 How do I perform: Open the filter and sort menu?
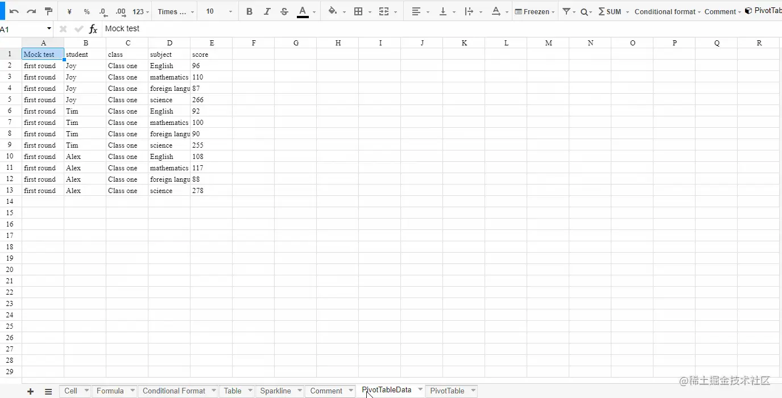pos(569,11)
